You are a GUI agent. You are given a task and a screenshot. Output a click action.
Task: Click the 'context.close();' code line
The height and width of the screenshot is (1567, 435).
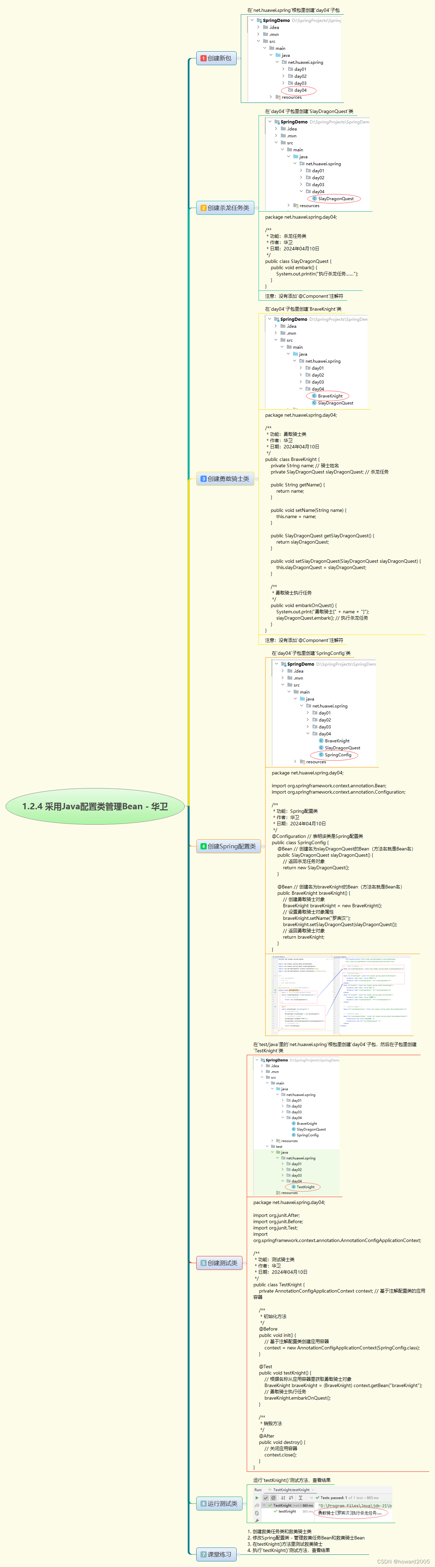[x=280, y=1455]
